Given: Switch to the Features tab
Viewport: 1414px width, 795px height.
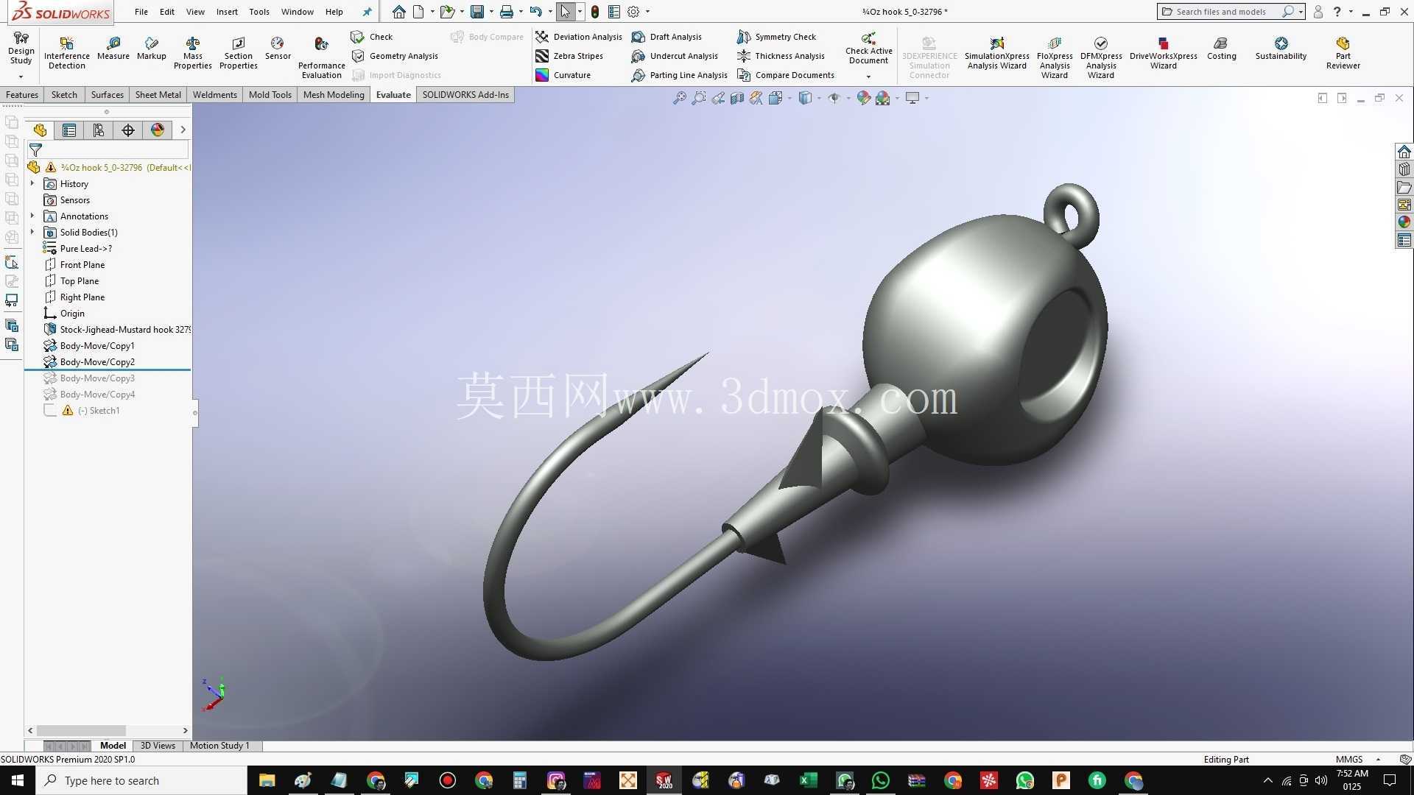Looking at the screenshot, I should pos(22,95).
